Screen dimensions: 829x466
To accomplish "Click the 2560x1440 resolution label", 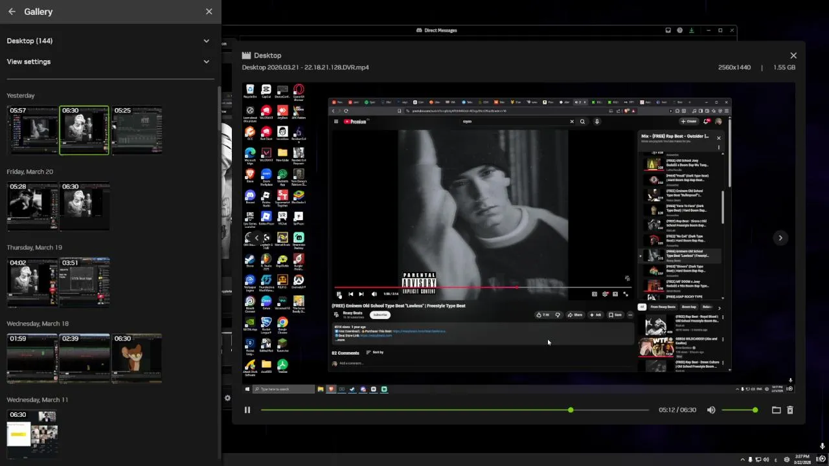I will 734,67.
